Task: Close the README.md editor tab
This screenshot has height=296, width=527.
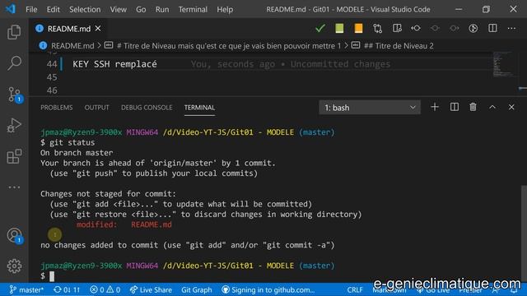Action: click(x=98, y=29)
